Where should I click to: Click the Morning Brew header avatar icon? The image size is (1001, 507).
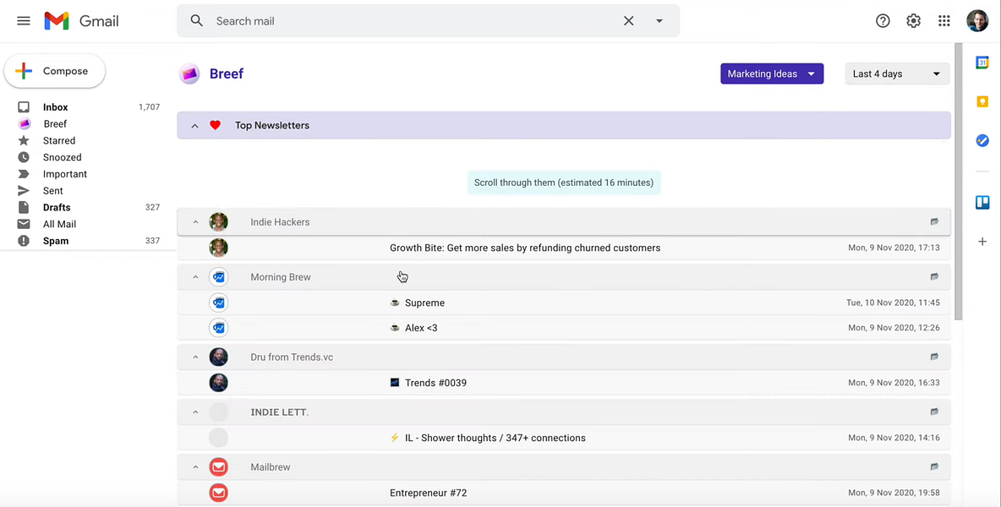coord(218,277)
